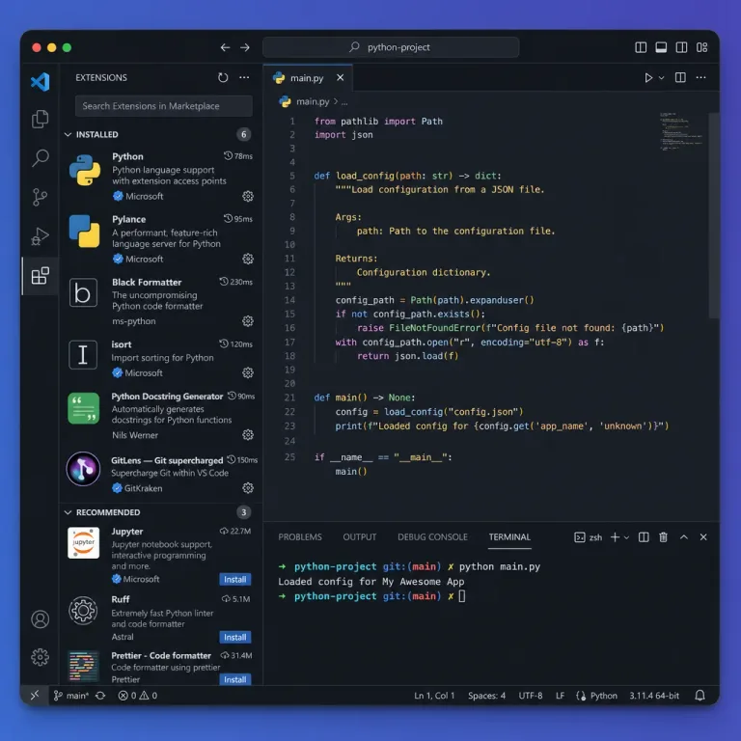The image size is (741, 741).
Task: Open the Accounts menu icon
Action: pos(41,619)
